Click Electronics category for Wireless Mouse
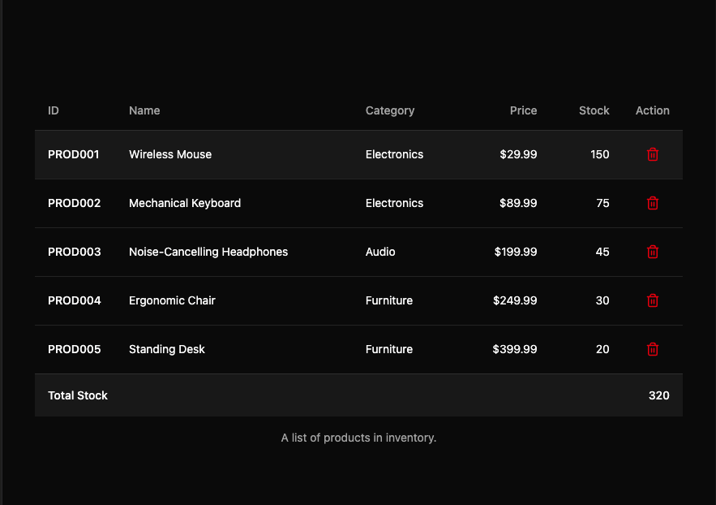The height and width of the screenshot is (505, 716). 395,154
